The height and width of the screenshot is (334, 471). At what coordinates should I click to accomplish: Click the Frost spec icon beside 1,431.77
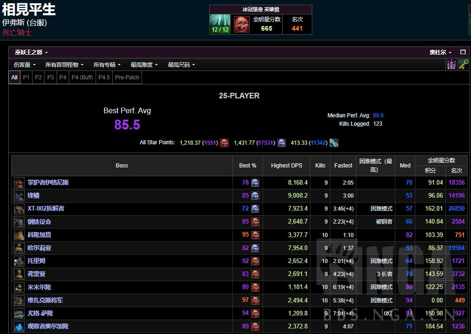[x=282, y=143]
